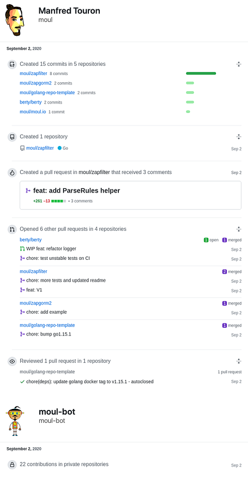The image size is (248, 484).
Task: Click the moul/zapfilter 8 commits progress bar
Action: pyautogui.click(x=201, y=74)
